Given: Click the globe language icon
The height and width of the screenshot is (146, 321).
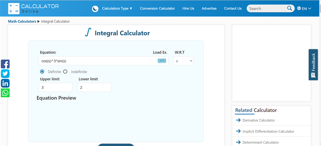Looking at the screenshot, I should click(299, 8).
